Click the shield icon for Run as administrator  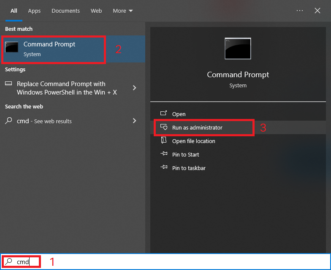coord(164,127)
